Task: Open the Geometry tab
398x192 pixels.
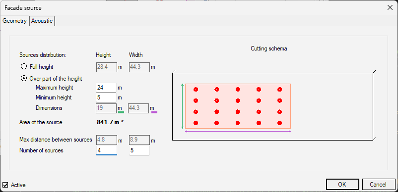Action: [x=14, y=21]
